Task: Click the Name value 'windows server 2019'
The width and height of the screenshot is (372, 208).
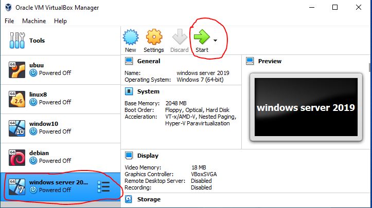Action: click(203, 73)
